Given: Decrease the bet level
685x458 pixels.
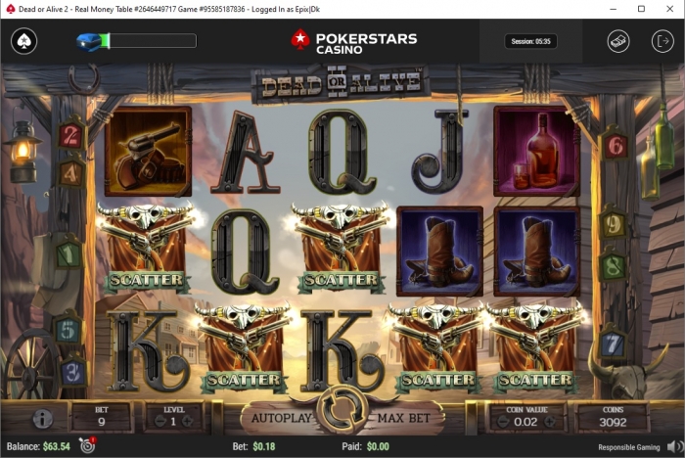Looking at the screenshot, I should point(160,421).
